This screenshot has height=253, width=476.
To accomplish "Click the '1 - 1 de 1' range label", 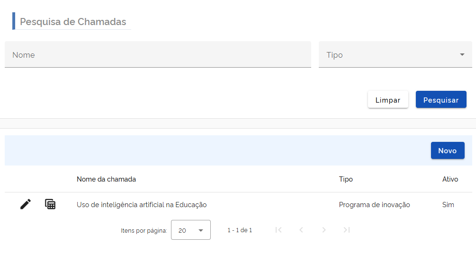I will tap(240, 230).
